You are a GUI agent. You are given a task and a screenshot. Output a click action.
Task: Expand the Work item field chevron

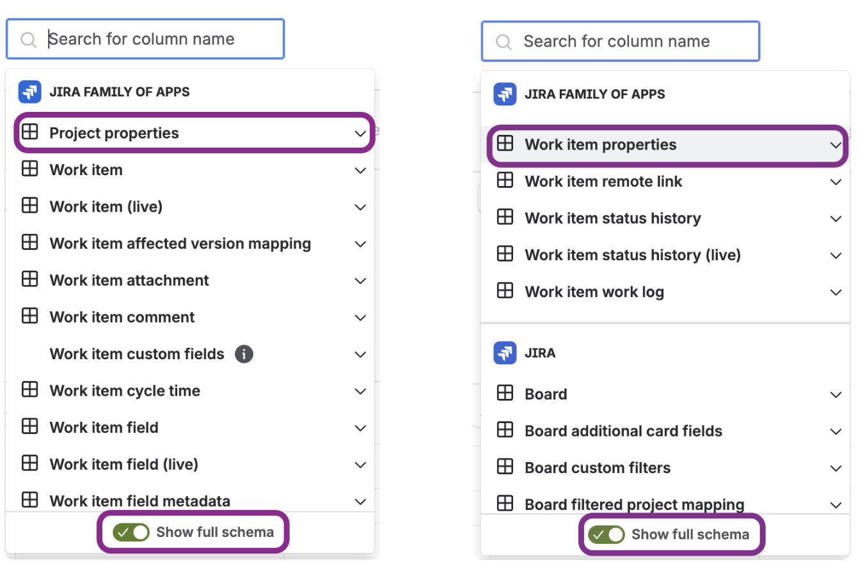pyautogui.click(x=360, y=428)
